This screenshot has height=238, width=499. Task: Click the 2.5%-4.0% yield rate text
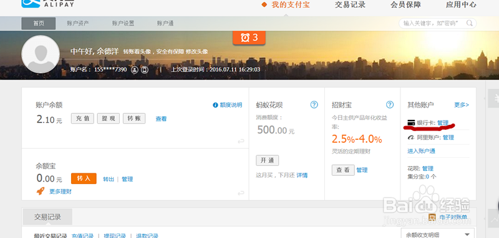(x=357, y=139)
